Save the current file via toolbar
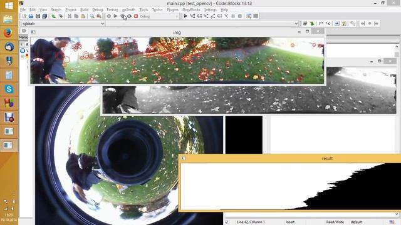The height and width of the screenshot is (225, 401). click(38, 16)
